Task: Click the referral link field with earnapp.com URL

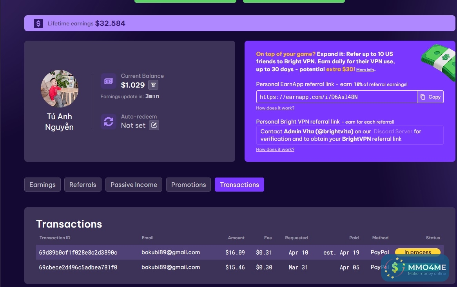Action: pos(337,97)
